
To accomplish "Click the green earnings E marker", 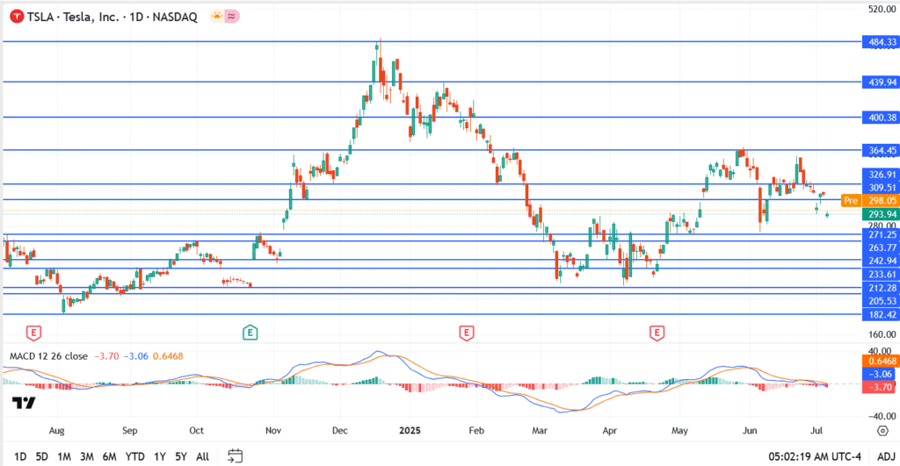I will tap(250, 333).
